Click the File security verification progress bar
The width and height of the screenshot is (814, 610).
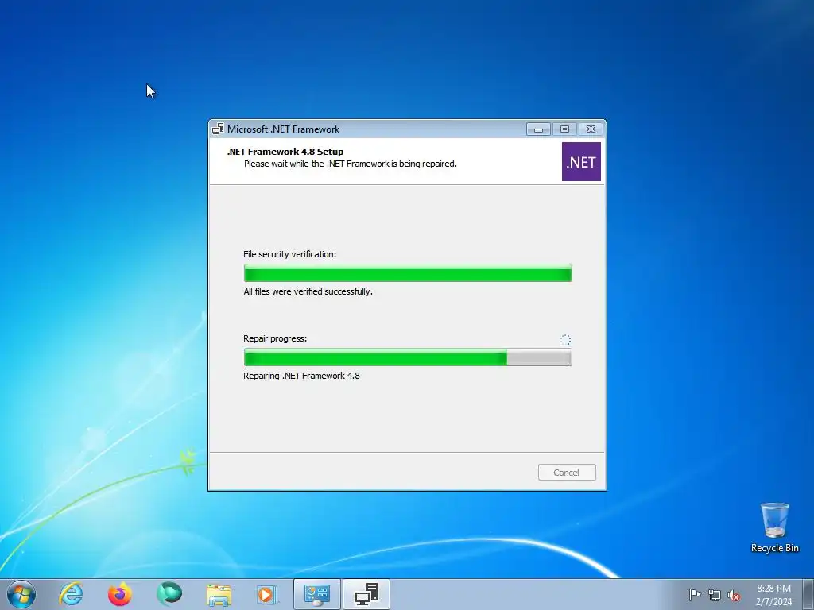point(408,273)
